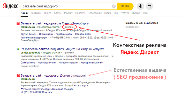The width and height of the screenshot is (181, 99).
Task: Click zakazsite.ru URL in first ad
Action: click(28, 27)
